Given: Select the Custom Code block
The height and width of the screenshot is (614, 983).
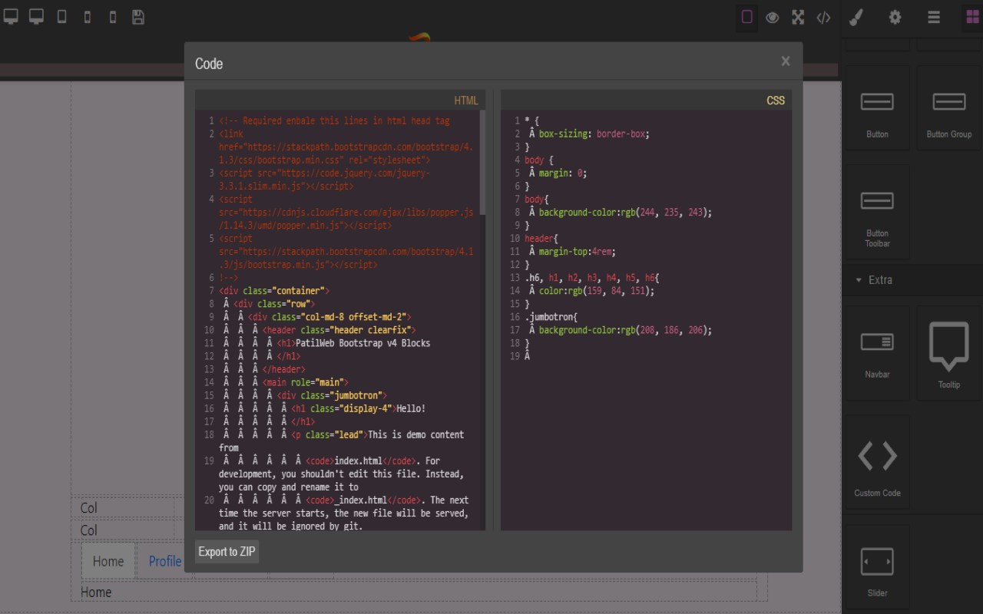Looking at the screenshot, I should [x=877, y=462].
